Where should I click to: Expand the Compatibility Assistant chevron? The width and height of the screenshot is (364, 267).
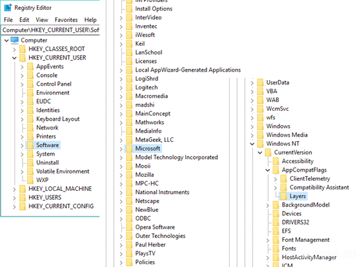275,187
